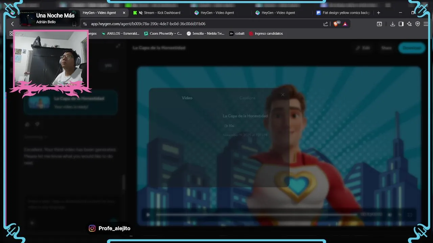
Task: Select the Captions tab in the dialog
Action: [247, 98]
